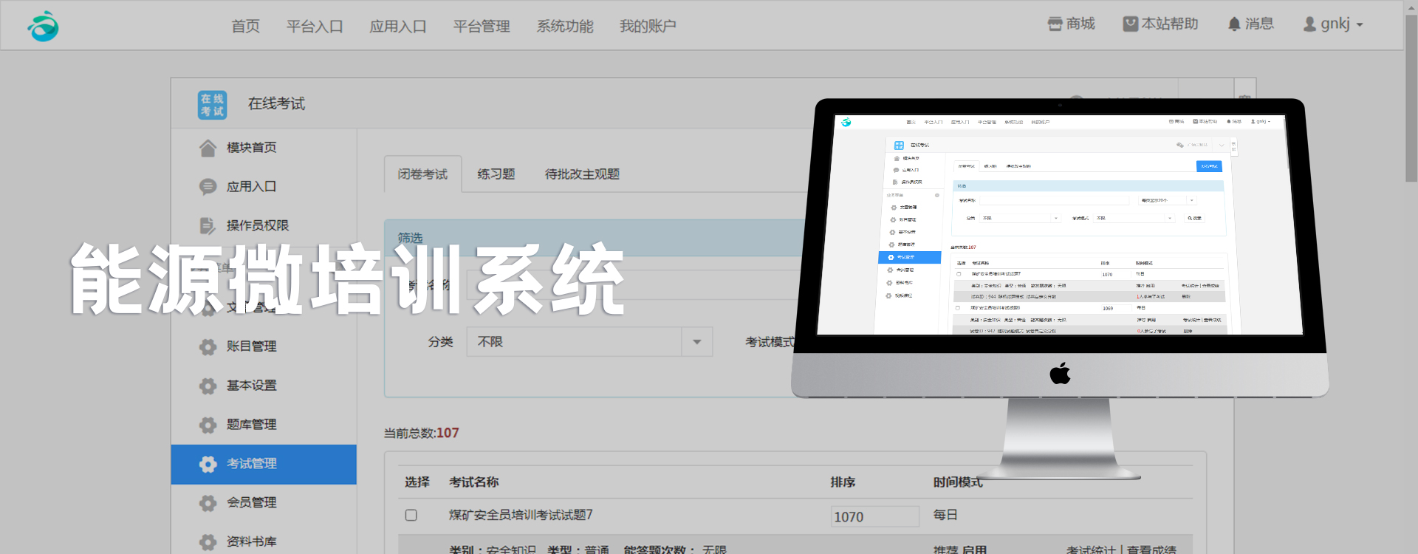Click the 考试名称 column header
1418x554 pixels.
(474, 482)
